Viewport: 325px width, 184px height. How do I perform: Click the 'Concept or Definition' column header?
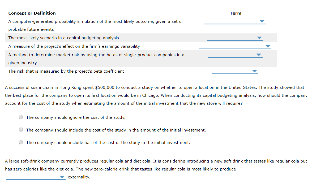coord(32,13)
